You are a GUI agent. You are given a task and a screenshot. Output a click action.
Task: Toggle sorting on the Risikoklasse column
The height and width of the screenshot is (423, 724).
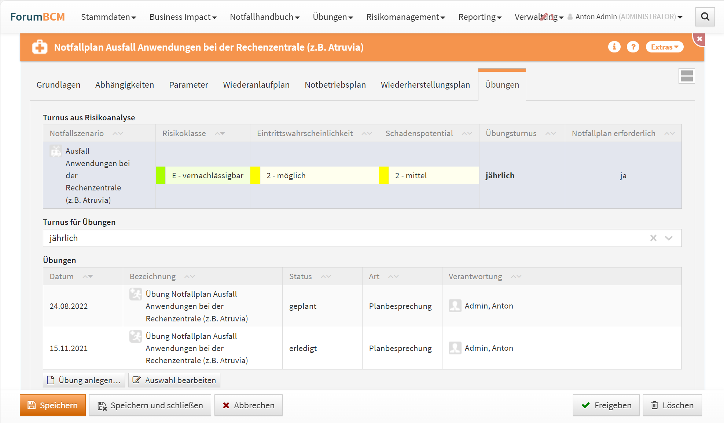pyautogui.click(x=220, y=134)
